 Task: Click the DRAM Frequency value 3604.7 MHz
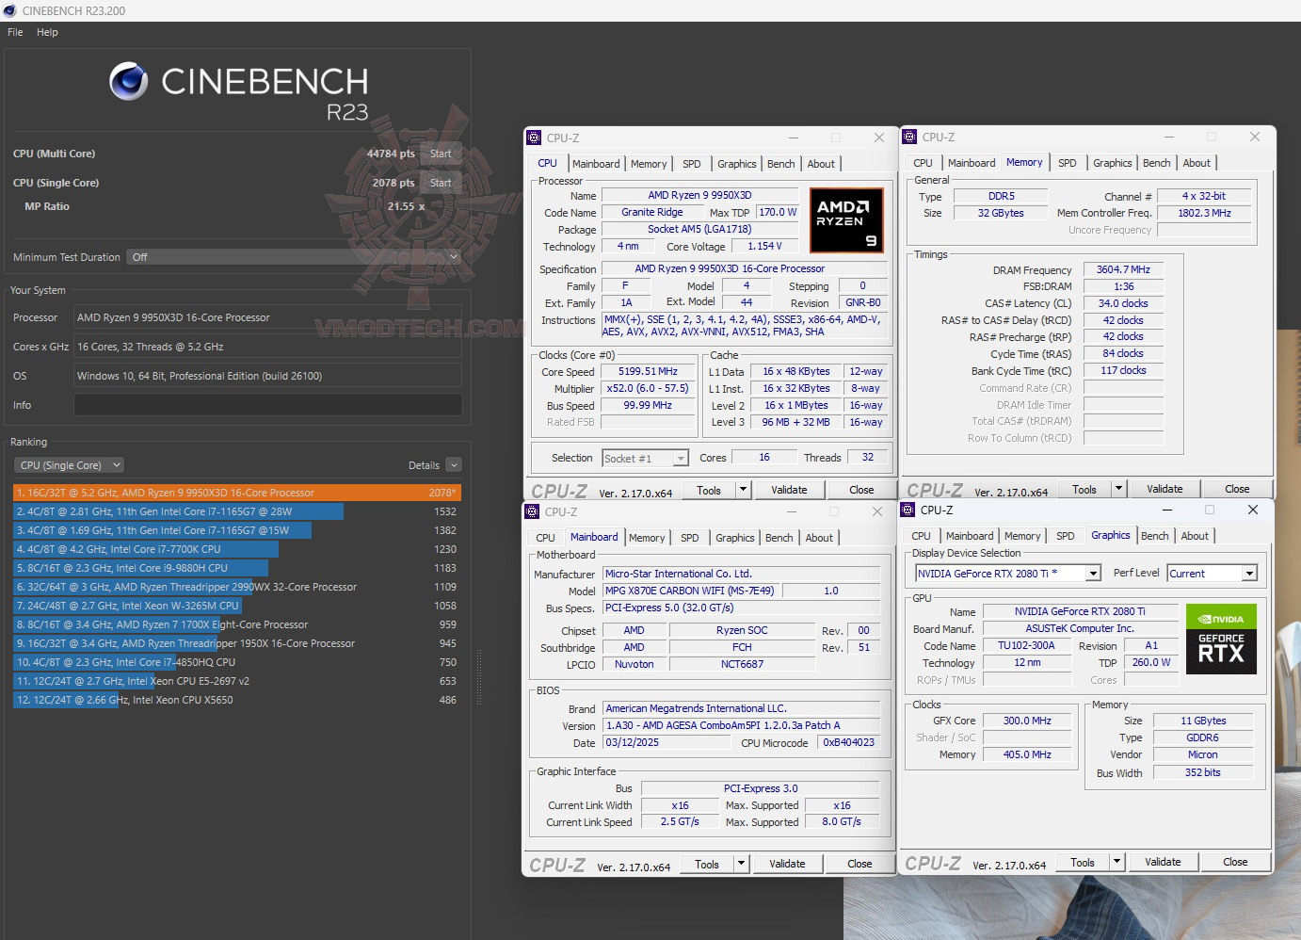[1123, 269]
